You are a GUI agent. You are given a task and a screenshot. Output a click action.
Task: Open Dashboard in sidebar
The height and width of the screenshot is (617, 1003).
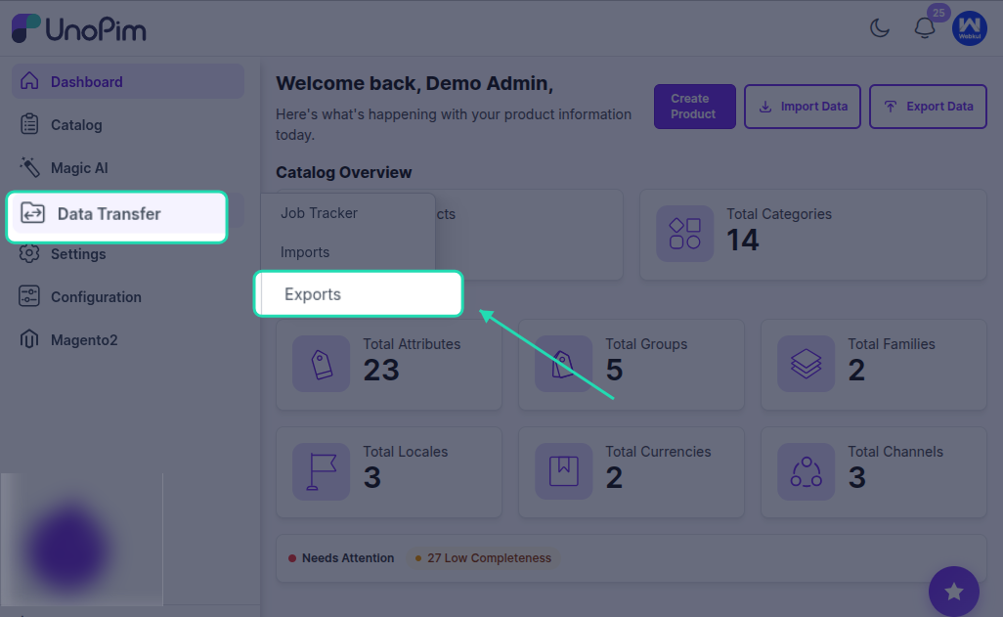[128, 81]
